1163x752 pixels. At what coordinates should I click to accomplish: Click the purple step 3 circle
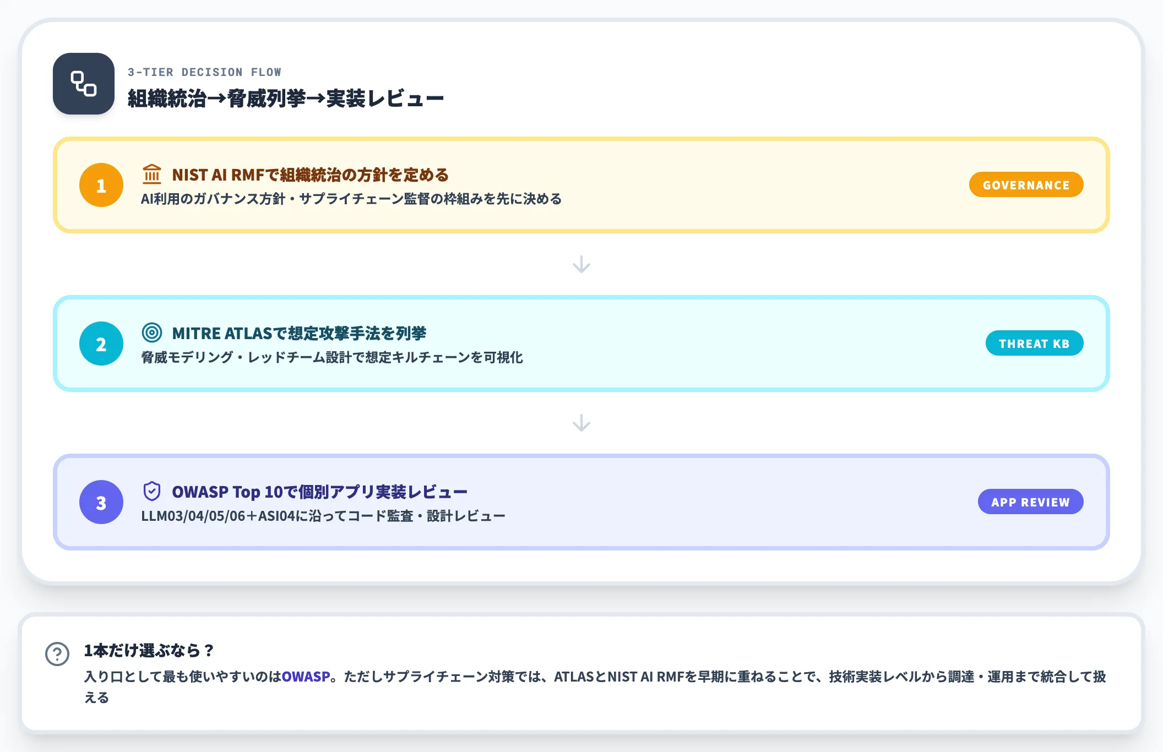coord(101,502)
